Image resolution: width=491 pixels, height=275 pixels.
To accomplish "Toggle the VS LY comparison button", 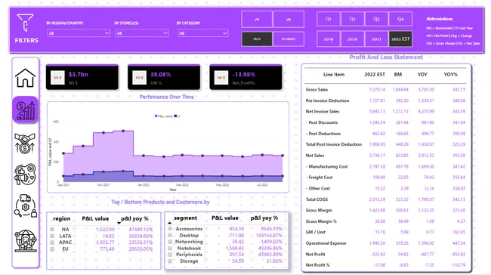I will coord(257,39).
